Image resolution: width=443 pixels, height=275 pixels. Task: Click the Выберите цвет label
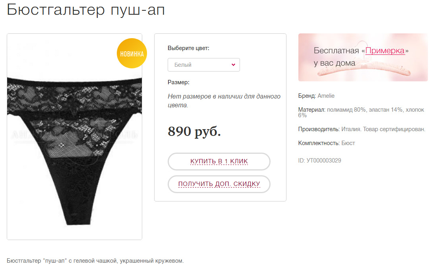point(188,48)
